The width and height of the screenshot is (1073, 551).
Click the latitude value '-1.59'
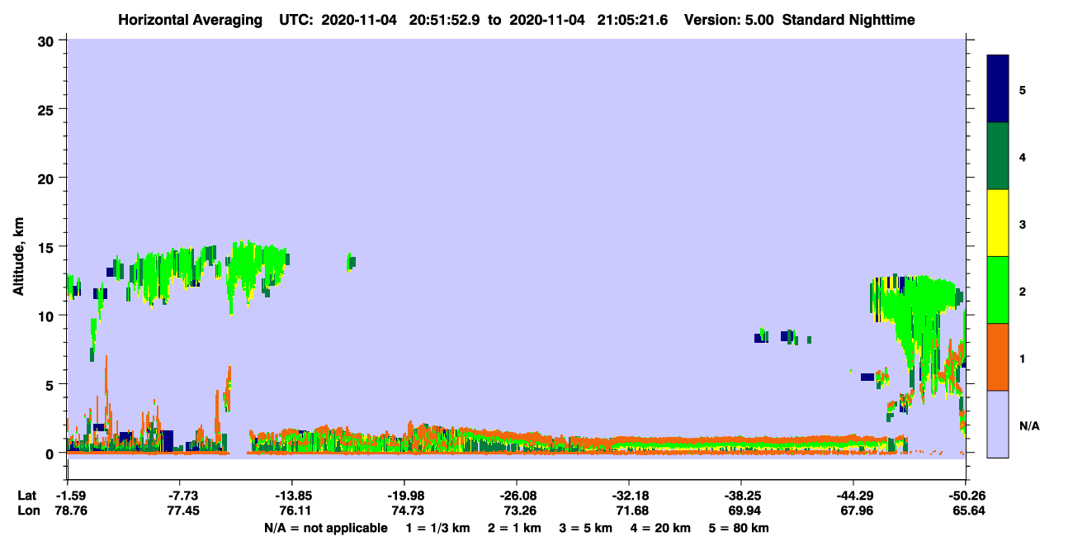click(69, 496)
